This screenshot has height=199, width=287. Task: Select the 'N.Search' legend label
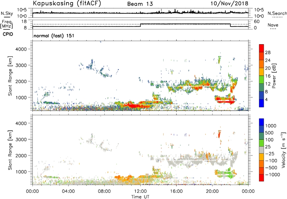[x=277, y=13]
